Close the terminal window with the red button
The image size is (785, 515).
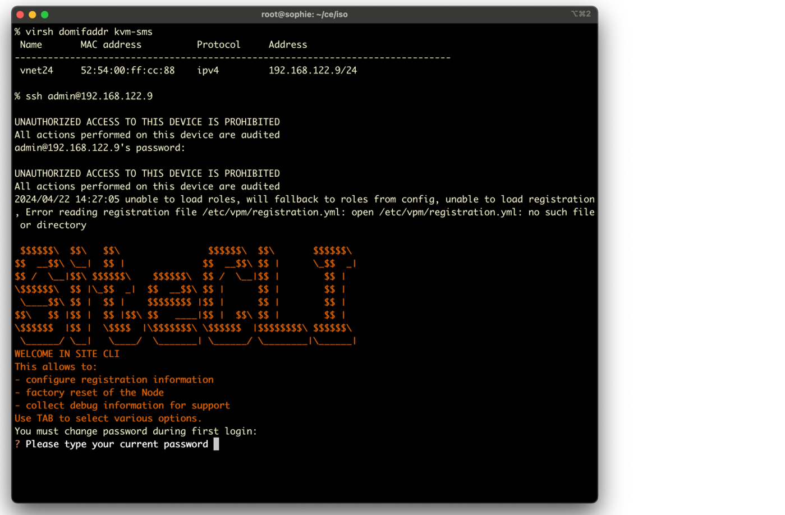coord(20,15)
